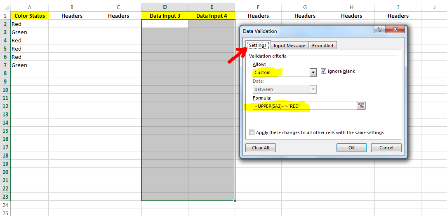
Task: Switch to the Input Message tab
Action: point(289,46)
